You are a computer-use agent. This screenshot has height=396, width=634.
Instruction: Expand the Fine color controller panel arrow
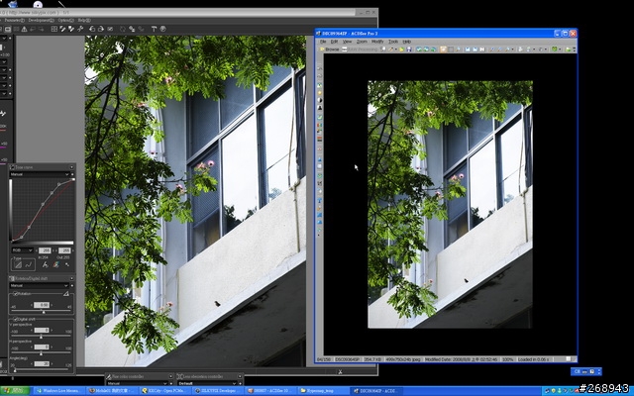[171, 376]
